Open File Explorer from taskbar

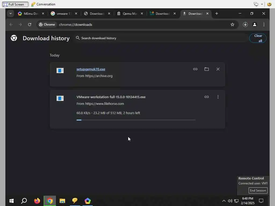62,201
